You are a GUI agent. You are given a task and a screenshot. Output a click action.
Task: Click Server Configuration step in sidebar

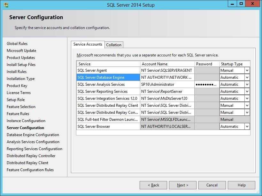25,128
